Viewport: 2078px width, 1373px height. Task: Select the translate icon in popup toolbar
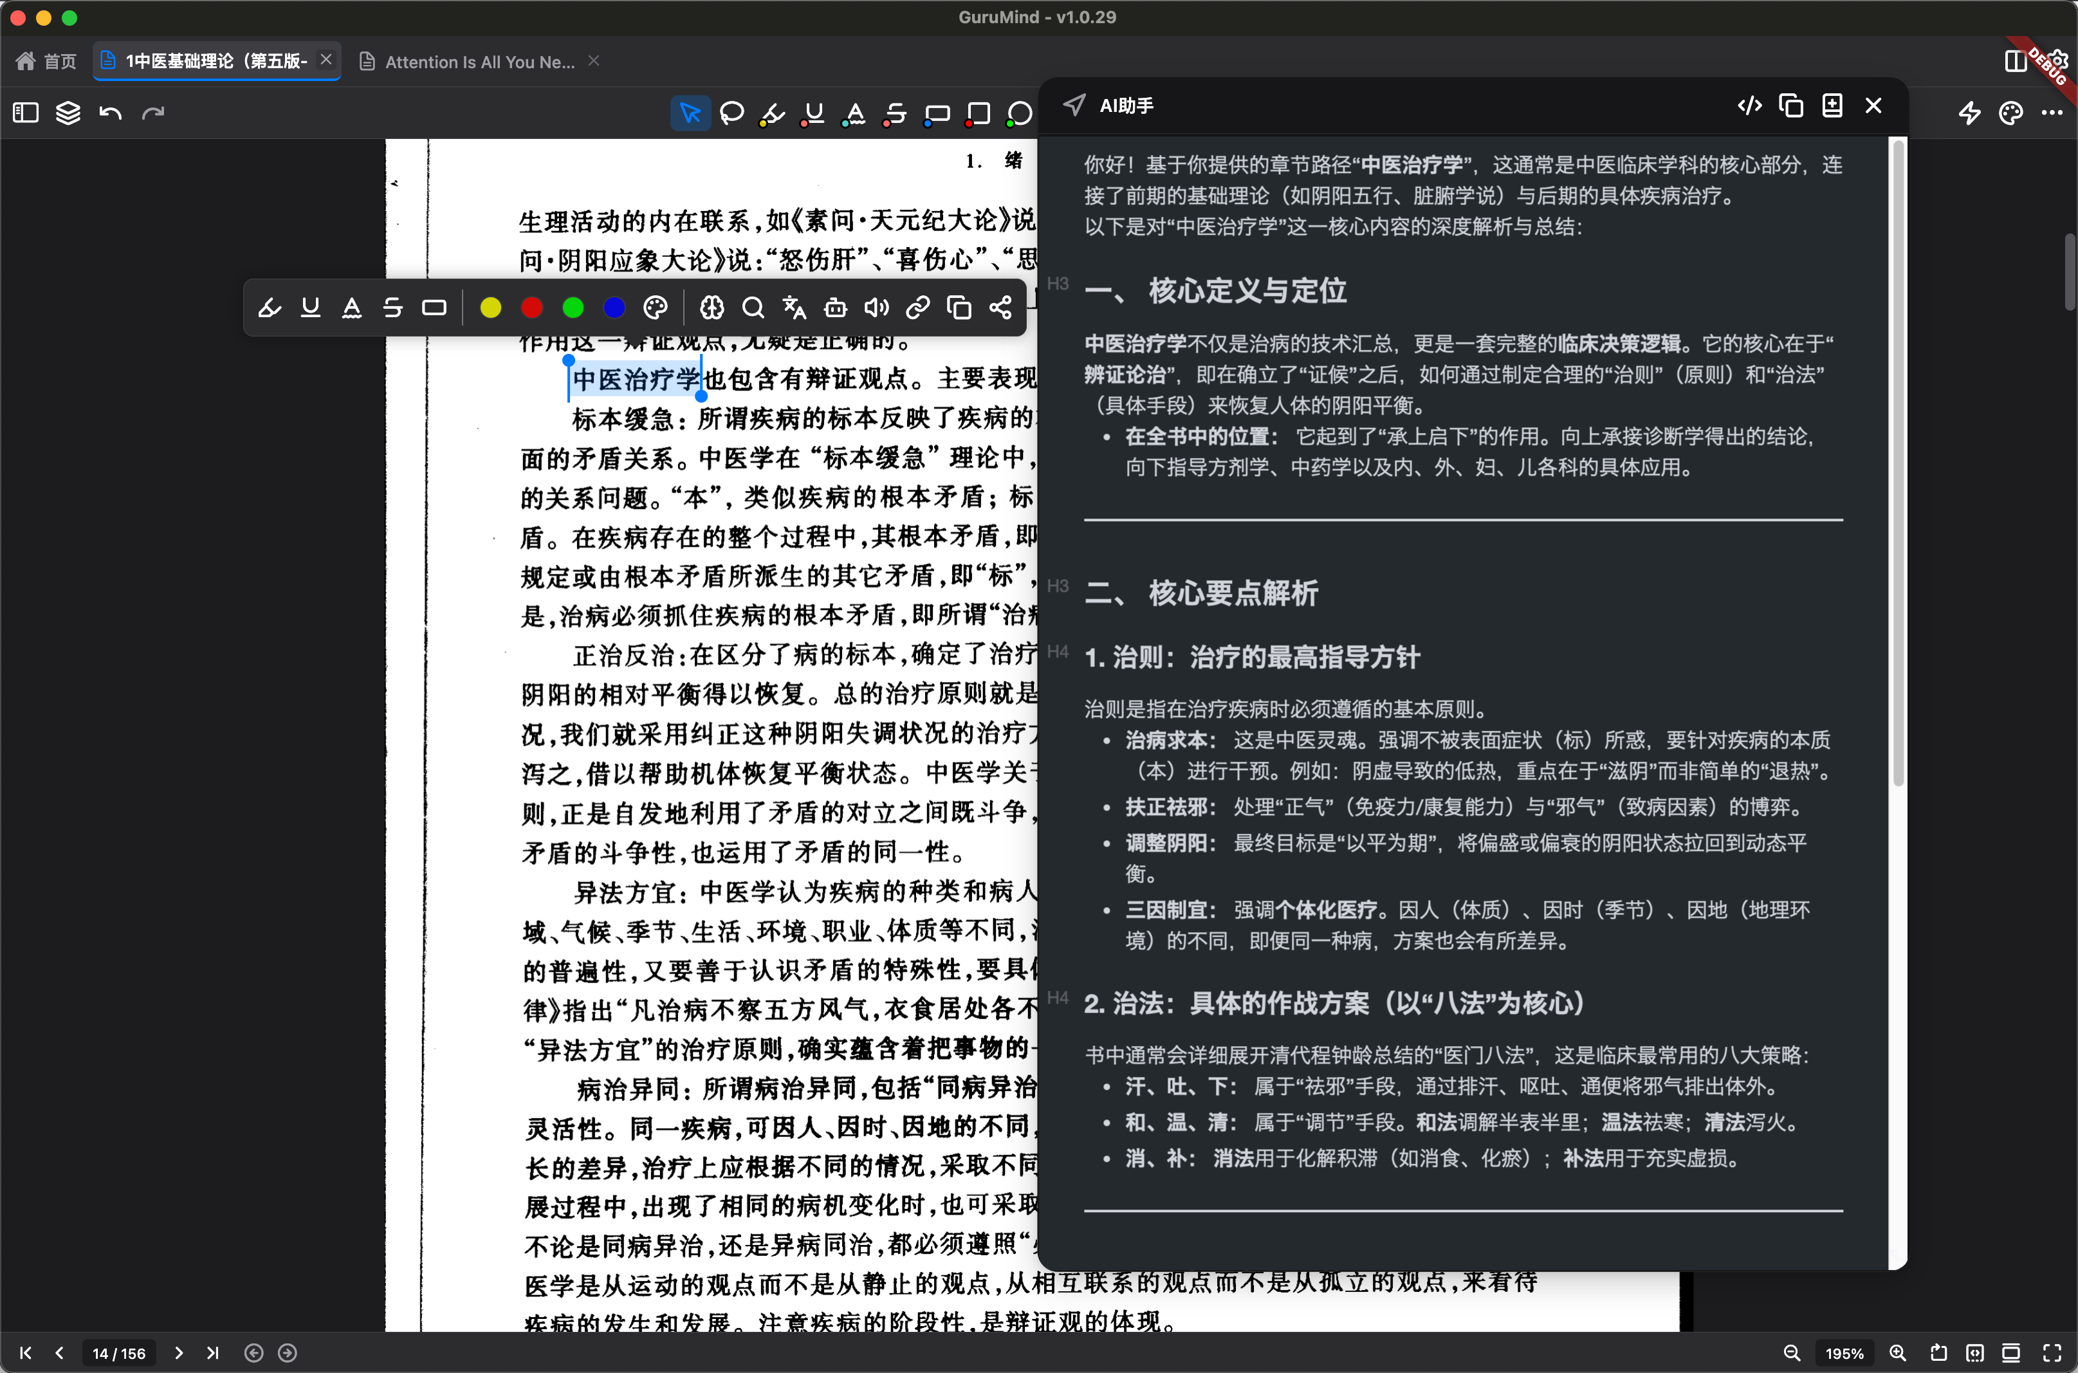[x=794, y=308]
